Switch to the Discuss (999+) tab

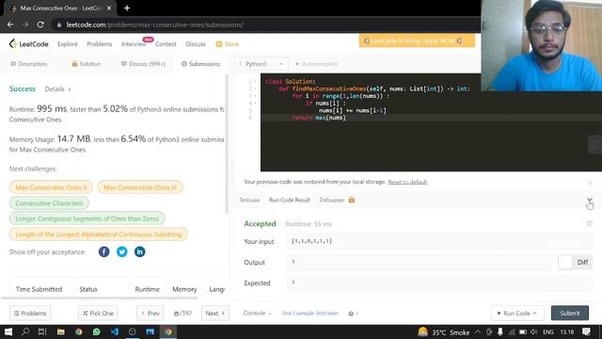pos(143,64)
